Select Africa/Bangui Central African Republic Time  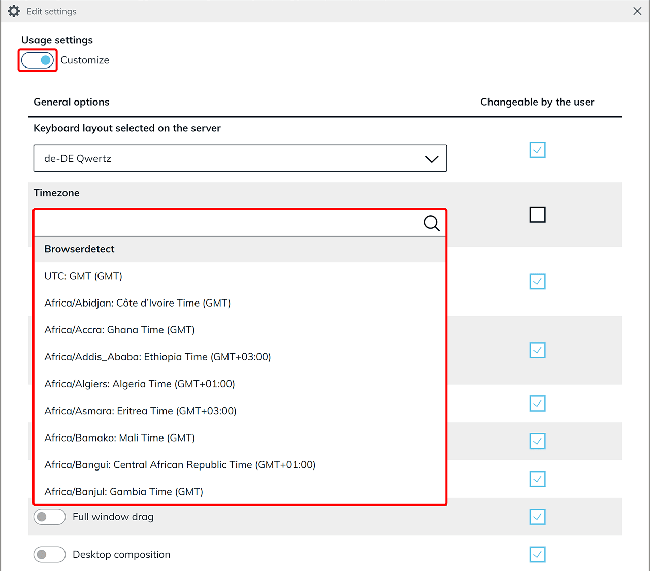180,465
